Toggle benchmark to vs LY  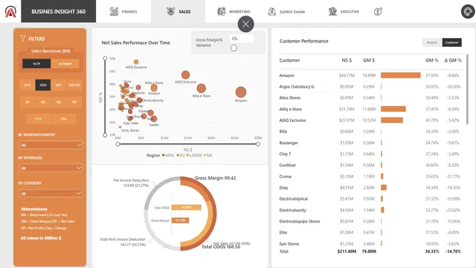point(37,64)
